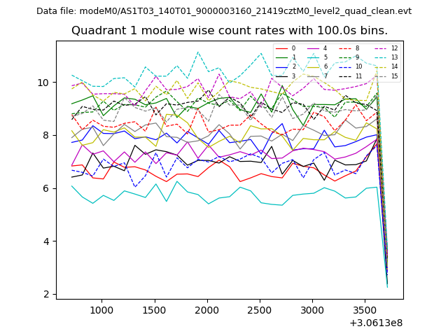
Task: Click the x-axis offset text +3.0613e8
Action: 374,323
